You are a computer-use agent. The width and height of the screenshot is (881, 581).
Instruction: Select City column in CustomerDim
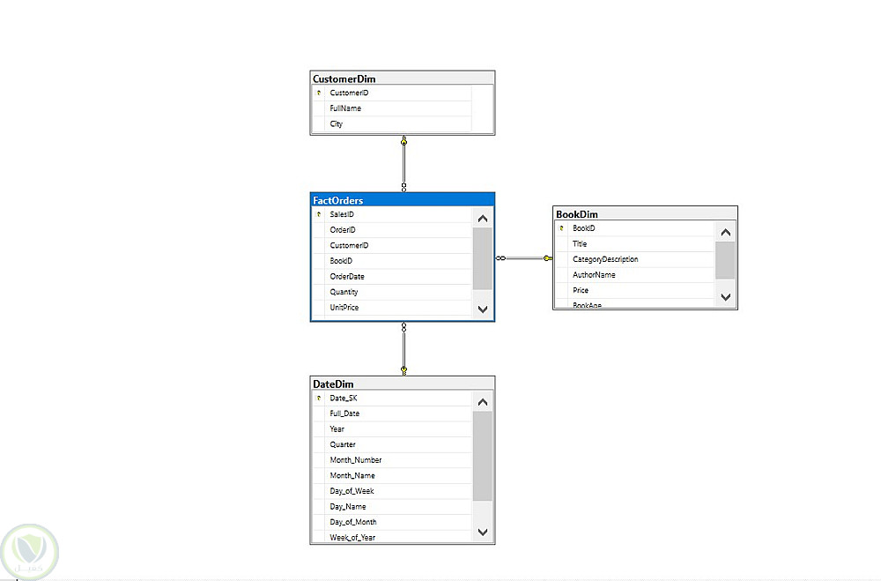click(392, 123)
